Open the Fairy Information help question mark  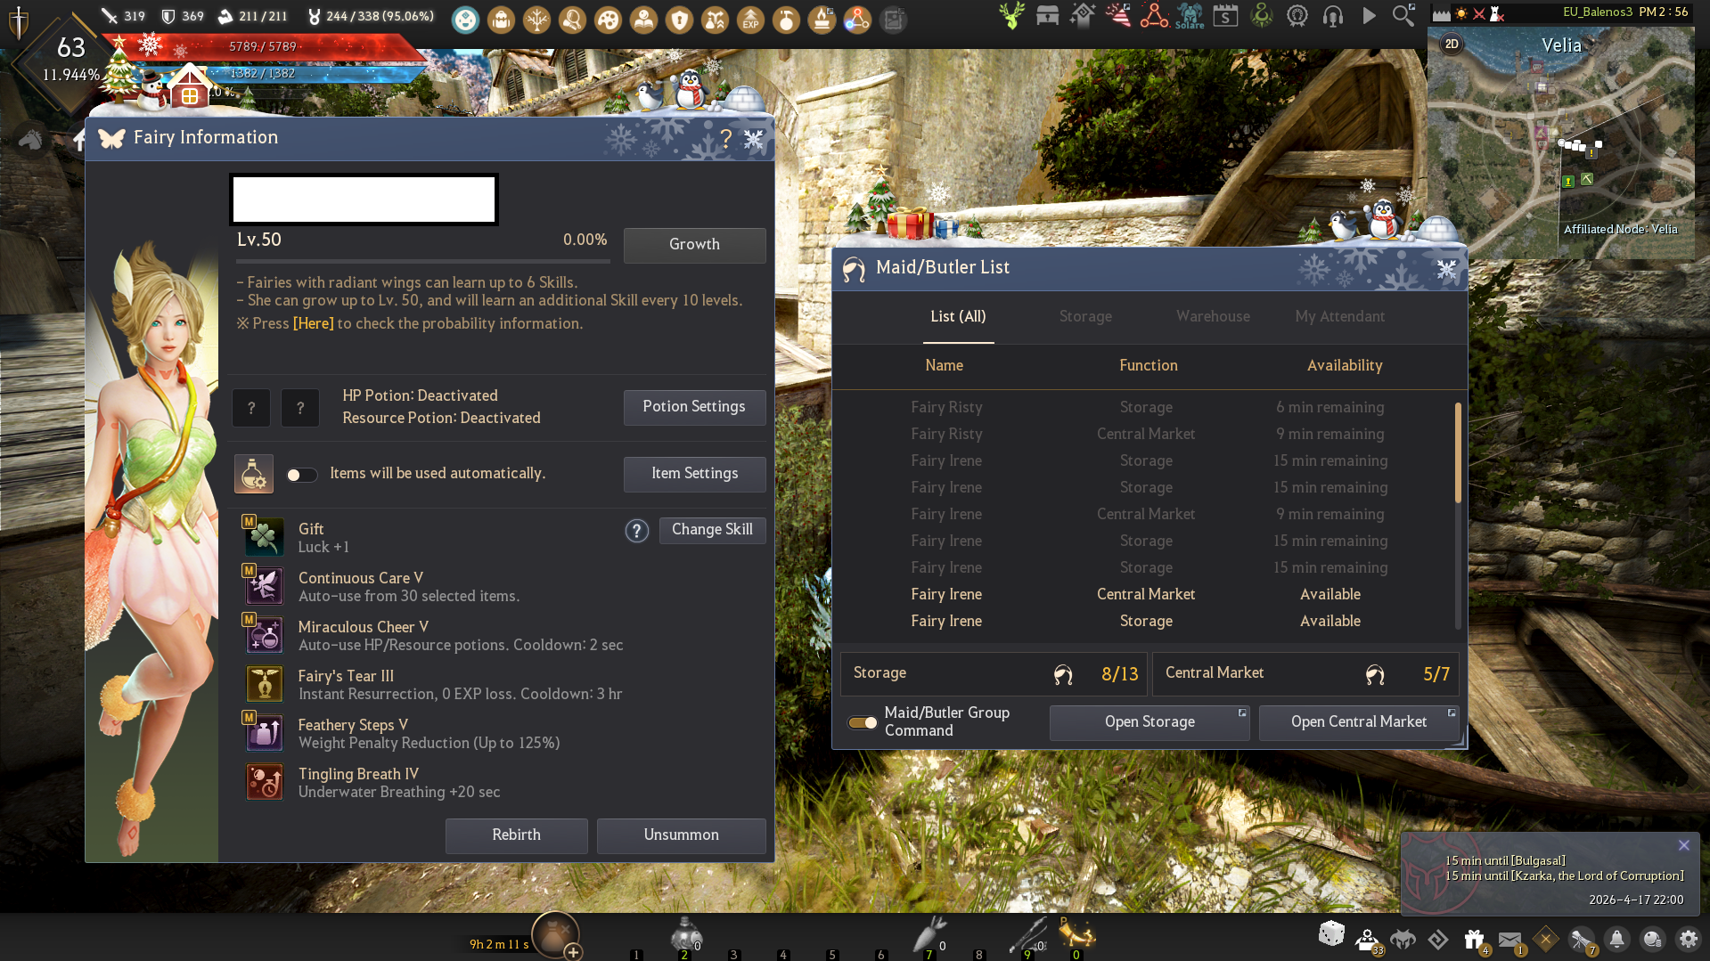click(x=726, y=139)
